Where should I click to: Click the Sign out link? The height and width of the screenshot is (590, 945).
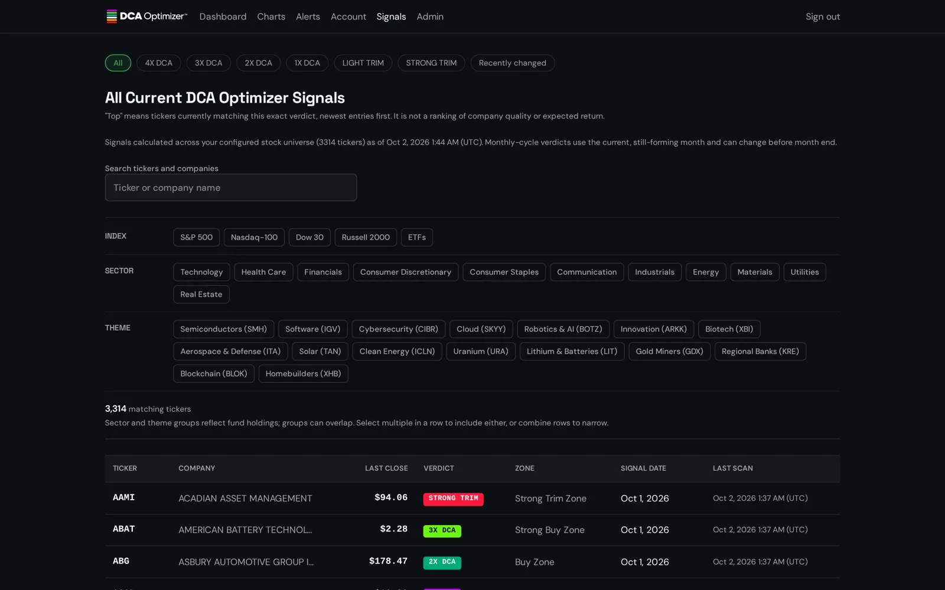tap(823, 17)
